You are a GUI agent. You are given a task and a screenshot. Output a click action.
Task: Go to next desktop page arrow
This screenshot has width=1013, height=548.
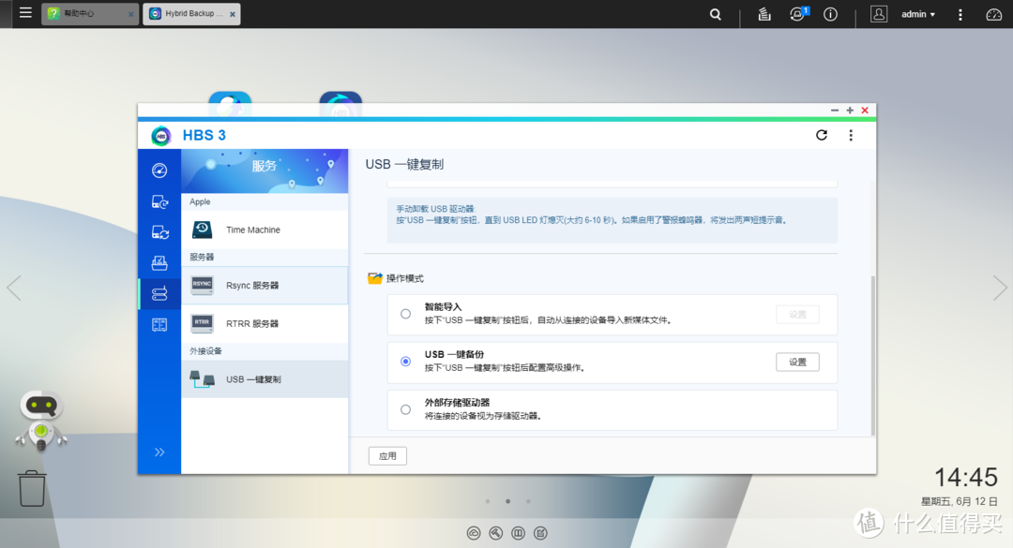(x=1000, y=288)
